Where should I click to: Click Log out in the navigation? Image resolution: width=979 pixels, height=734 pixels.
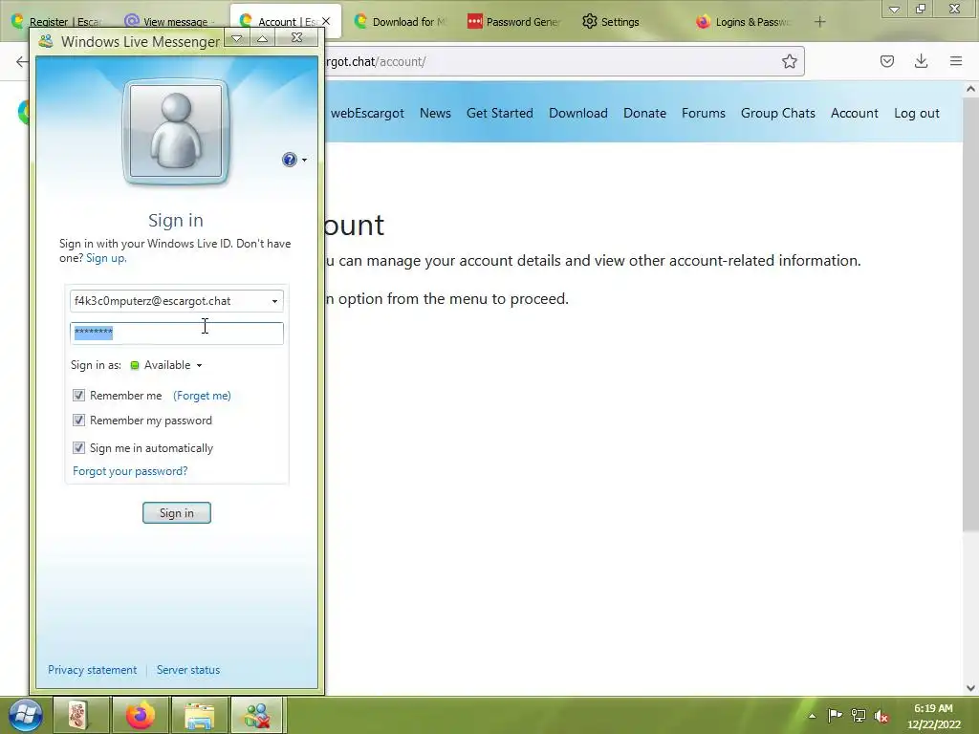917,113
